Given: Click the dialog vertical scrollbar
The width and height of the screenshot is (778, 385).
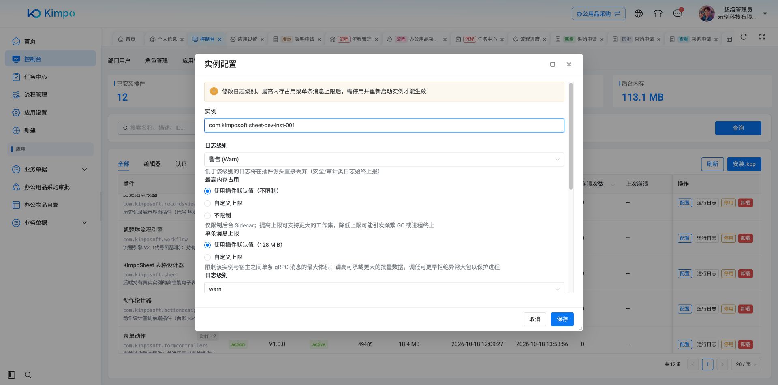Looking at the screenshot, I should click(x=571, y=136).
